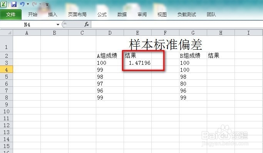Select the A组成绩 header cell
This screenshot has height=153, width=263.
coord(110,55)
